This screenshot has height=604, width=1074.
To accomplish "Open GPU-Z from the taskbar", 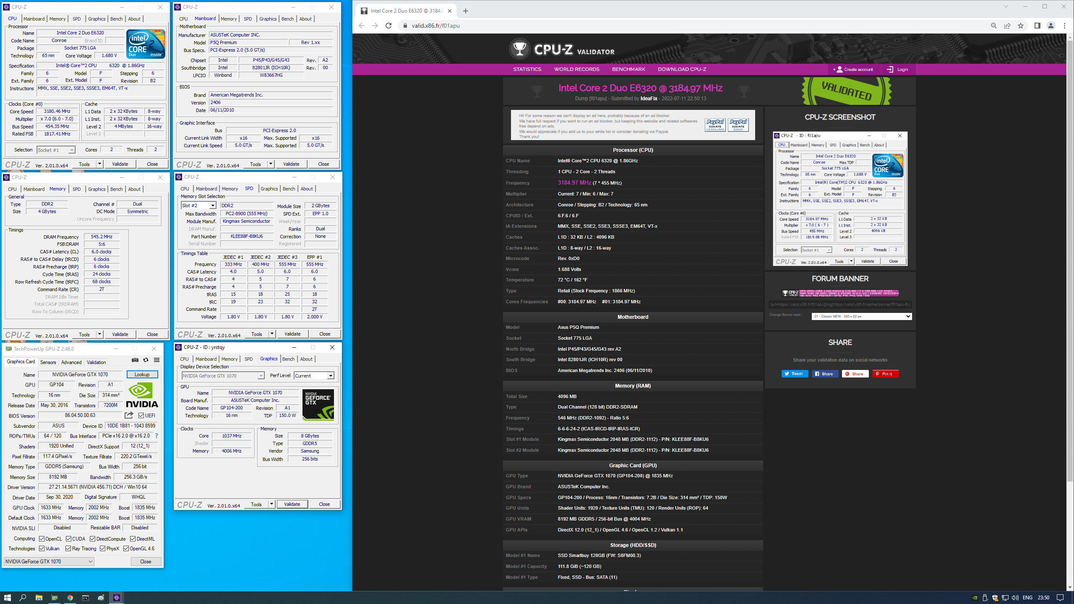I will coord(54,598).
